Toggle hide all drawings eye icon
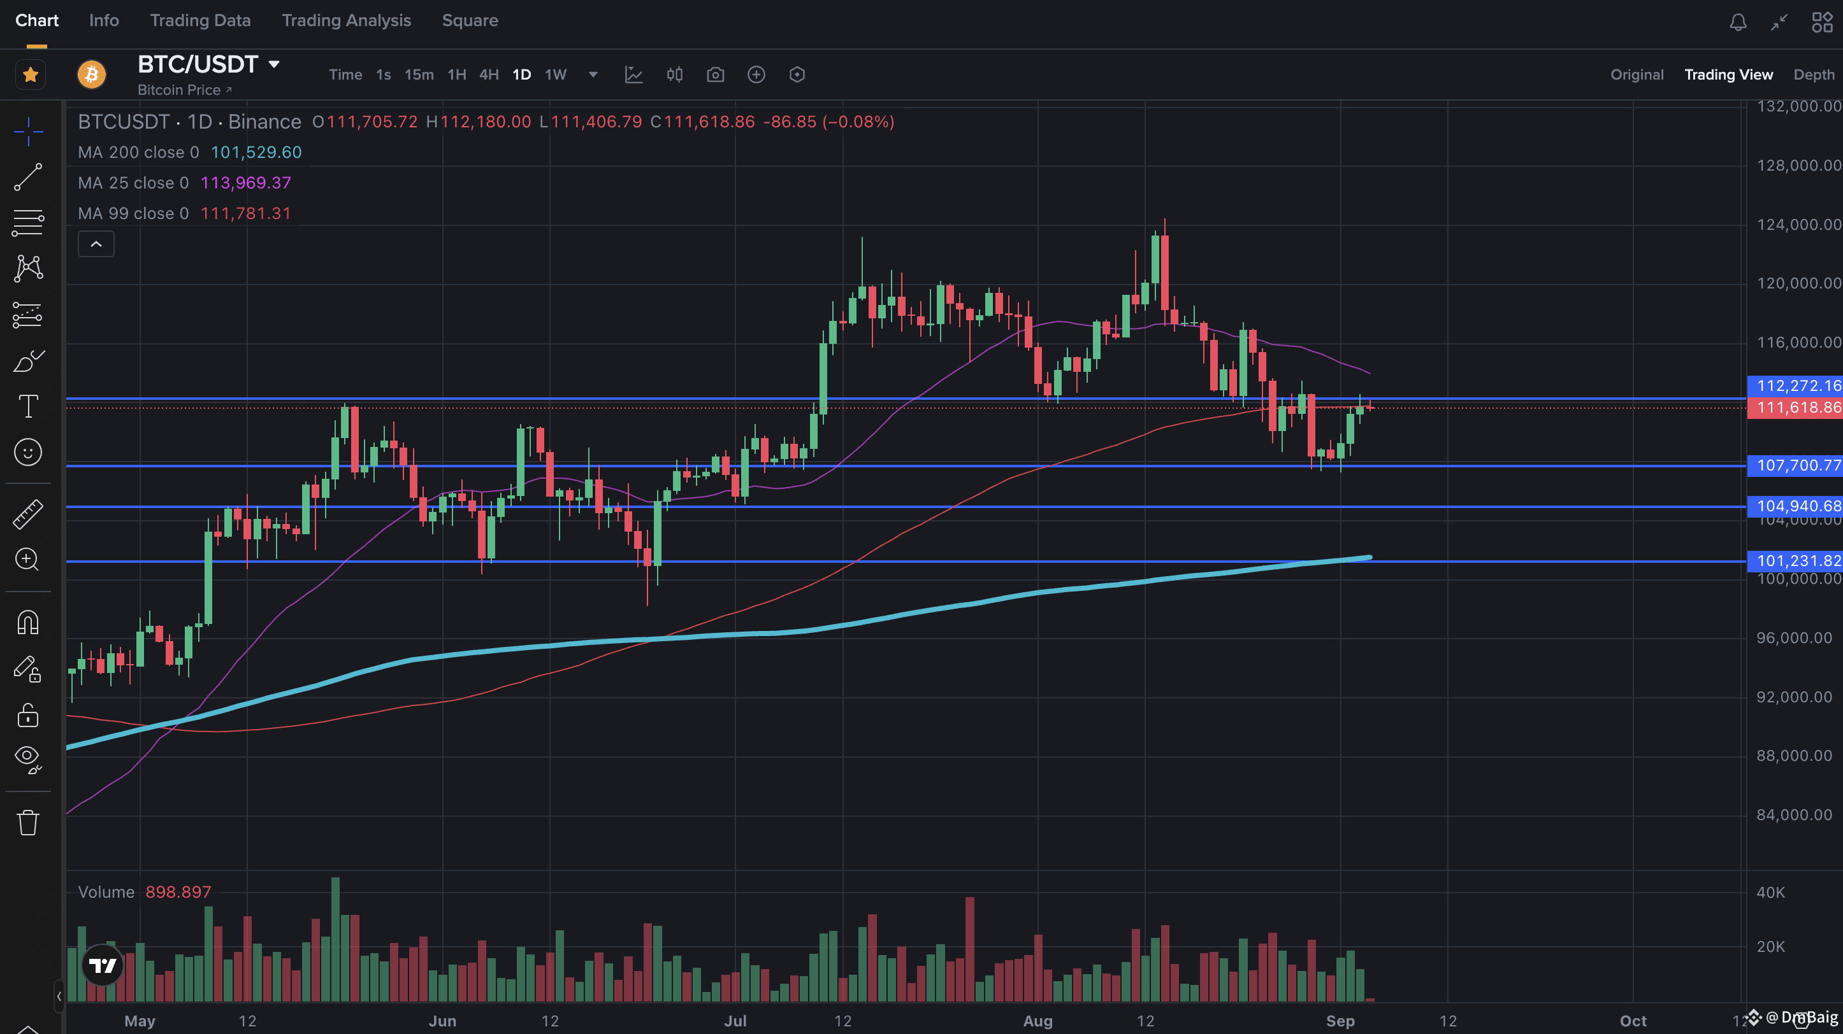Viewport: 1843px width, 1034px height. tap(28, 760)
